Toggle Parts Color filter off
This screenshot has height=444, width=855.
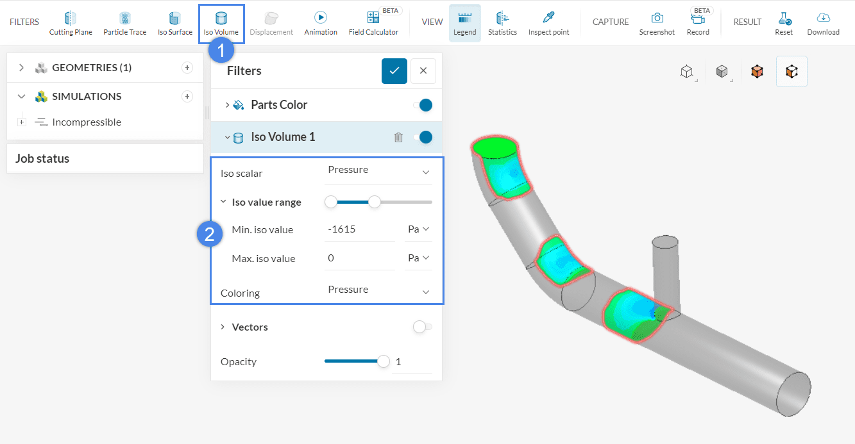coord(423,105)
